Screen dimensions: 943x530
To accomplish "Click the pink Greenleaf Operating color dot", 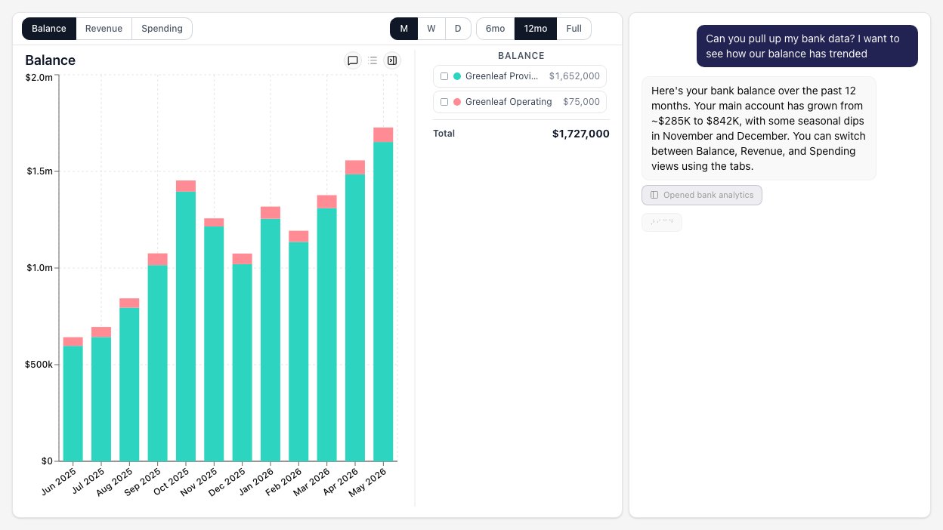I will click(457, 102).
